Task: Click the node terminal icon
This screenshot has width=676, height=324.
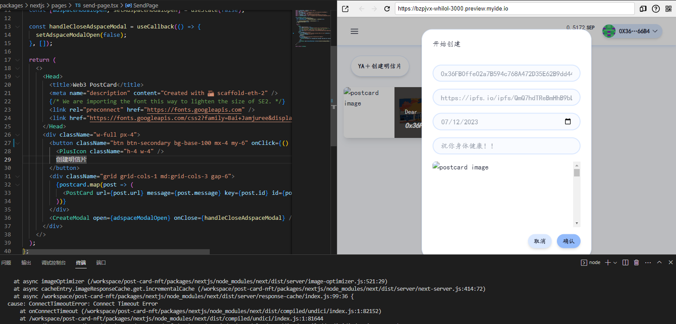Action: [x=584, y=262]
